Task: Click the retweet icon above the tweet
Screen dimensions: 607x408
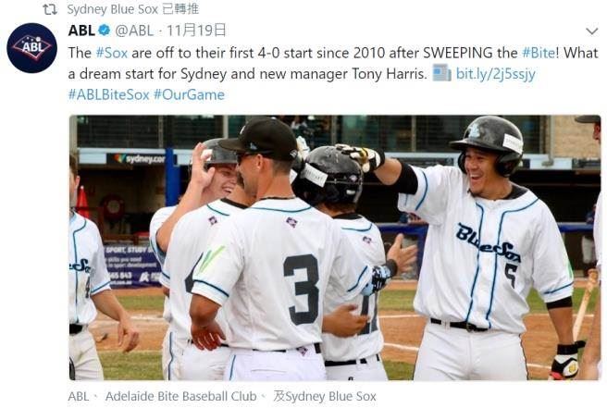Action: pos(50,9)
